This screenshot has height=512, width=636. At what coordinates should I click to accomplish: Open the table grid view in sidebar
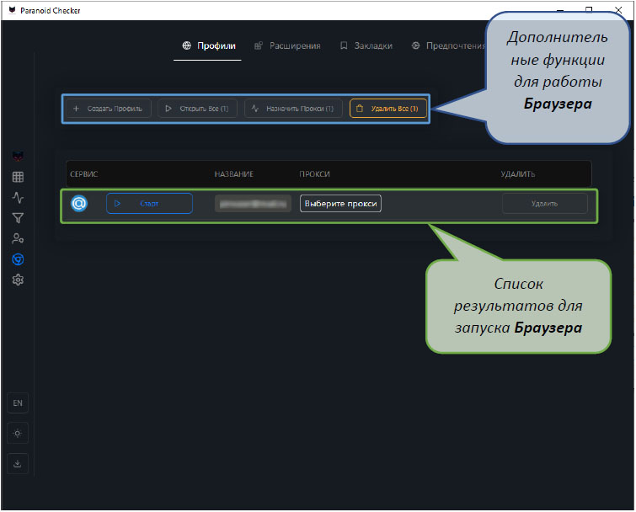click(x=18, y=178)
